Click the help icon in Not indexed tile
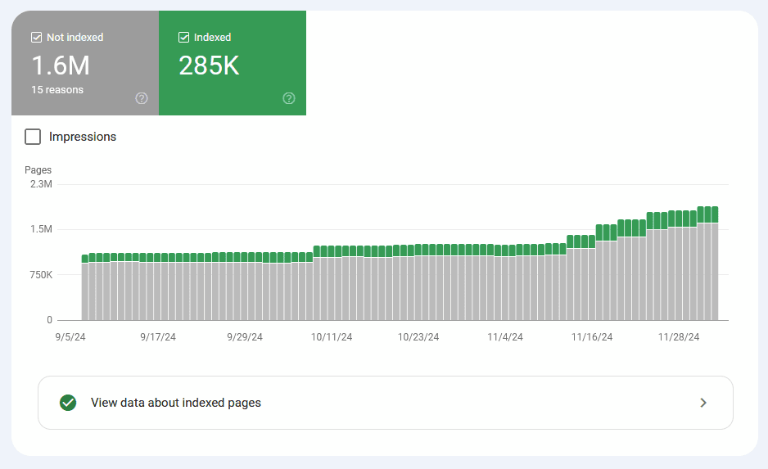The width and height of the screenshot is (768, 469). click(x=142, y=98)
